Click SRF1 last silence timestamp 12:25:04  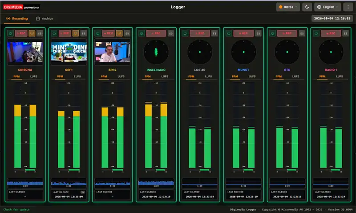[69, 197]
